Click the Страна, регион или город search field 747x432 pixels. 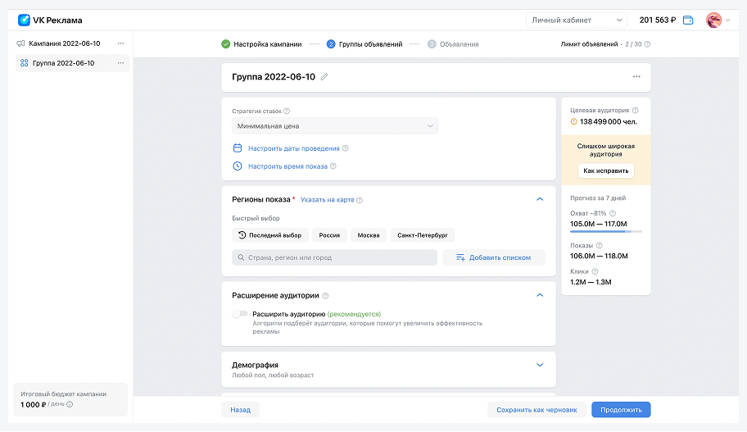(x=334, y=257)
